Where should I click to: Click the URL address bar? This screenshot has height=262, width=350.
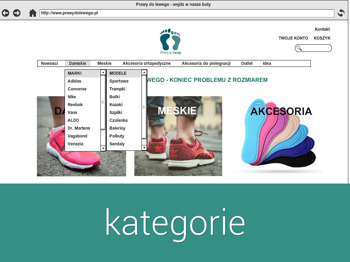pyautogui.click(x=187, y=13)
